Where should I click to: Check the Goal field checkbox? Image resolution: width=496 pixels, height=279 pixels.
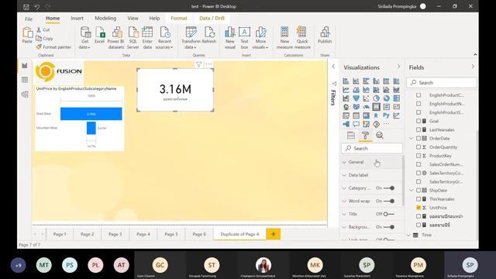click(x=418, y=121)
